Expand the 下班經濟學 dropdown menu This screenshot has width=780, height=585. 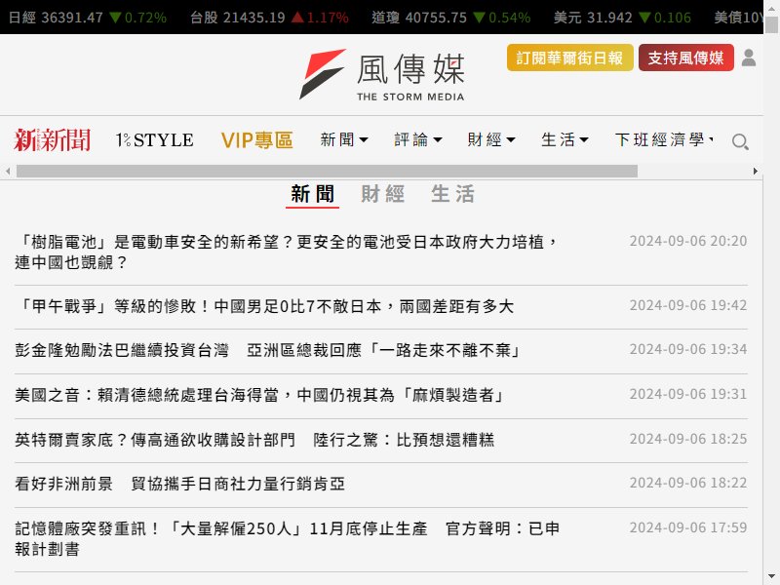[664, 139]
